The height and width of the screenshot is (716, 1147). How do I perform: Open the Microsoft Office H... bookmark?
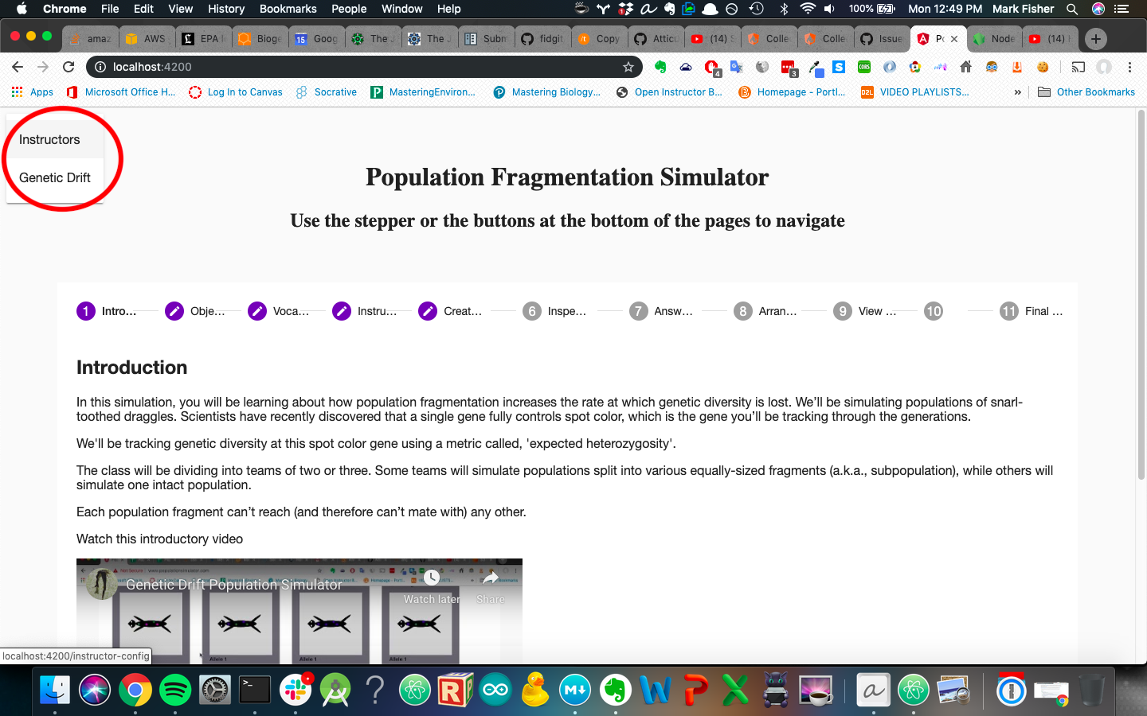point(121,92)
